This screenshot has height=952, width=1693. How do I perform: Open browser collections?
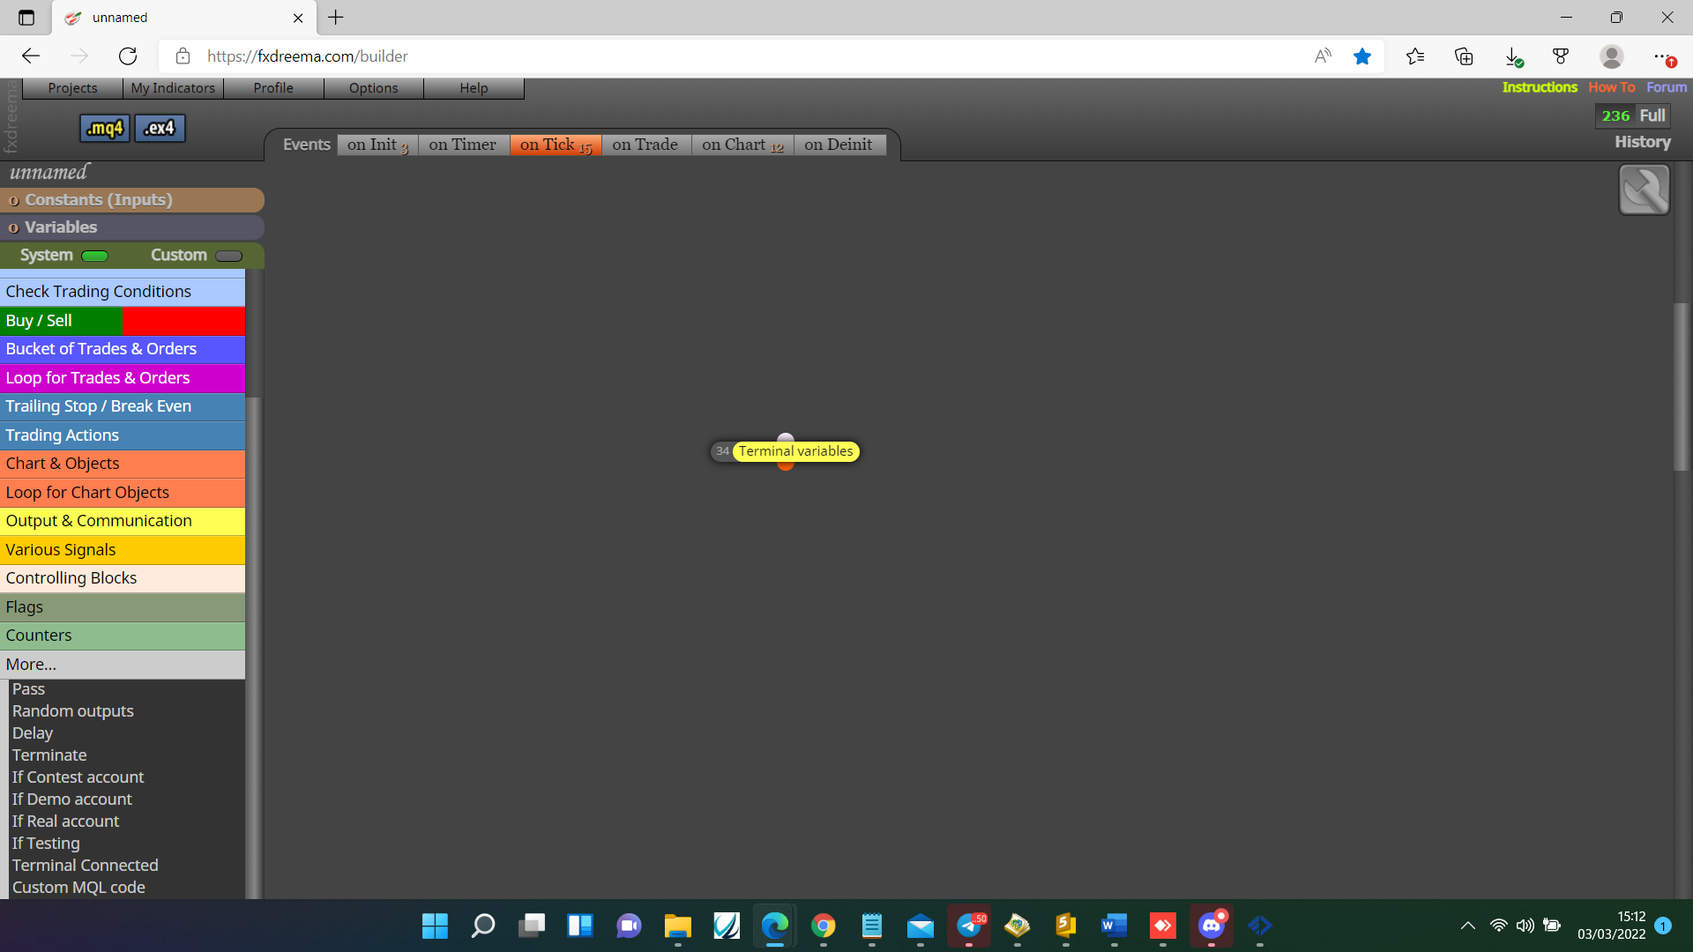tap(1464, 56)
